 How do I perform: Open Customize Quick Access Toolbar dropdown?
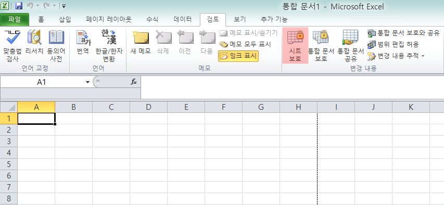(x=64, y=6)
